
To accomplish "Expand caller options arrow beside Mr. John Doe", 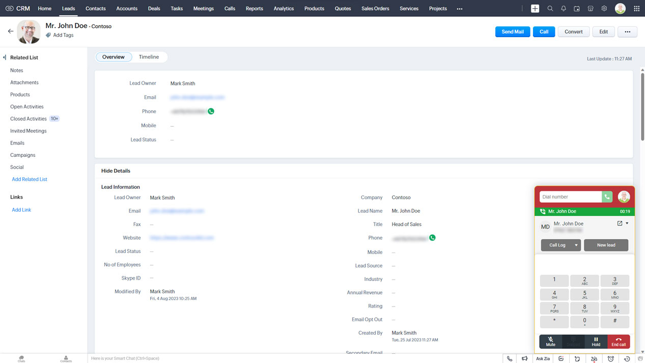I will click(627, 224).
